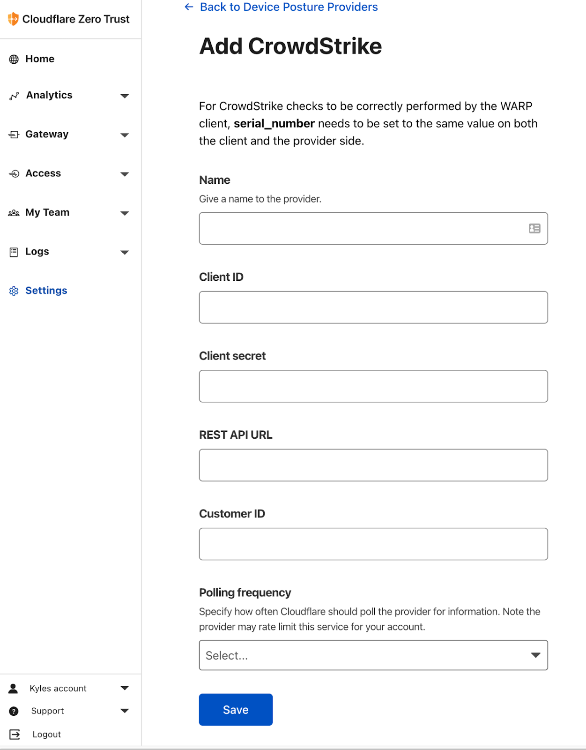Open the Analytics menu item

49,95
